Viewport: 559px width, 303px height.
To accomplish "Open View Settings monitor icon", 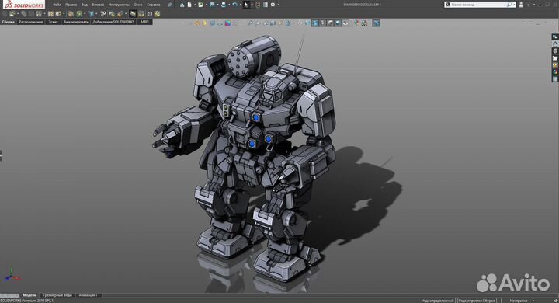I will (x=376, y=23).
